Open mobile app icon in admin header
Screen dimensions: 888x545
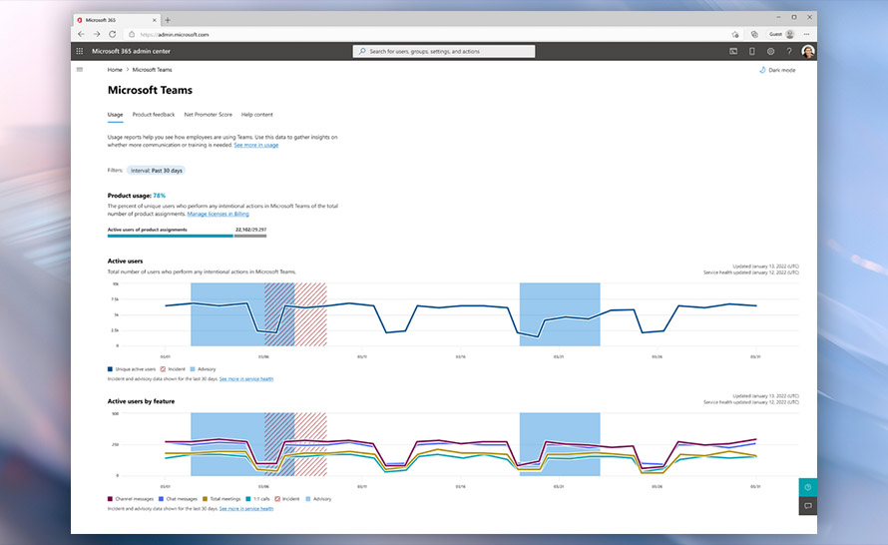pos(752,51)
